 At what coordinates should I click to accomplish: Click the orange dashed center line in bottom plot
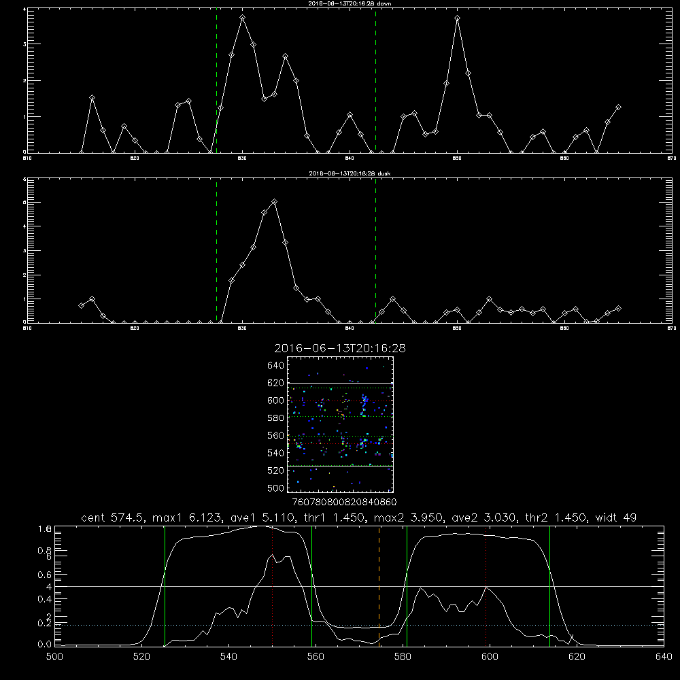coord(379,585)
